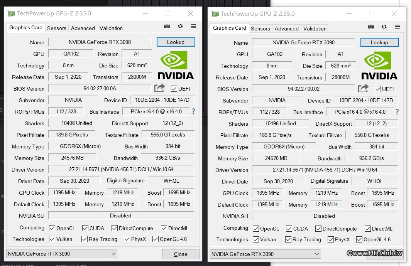The width and height of the screenshot is (411, 266).
Task: Toggle DirectML checkbox in right window
Action: (368, 229)
